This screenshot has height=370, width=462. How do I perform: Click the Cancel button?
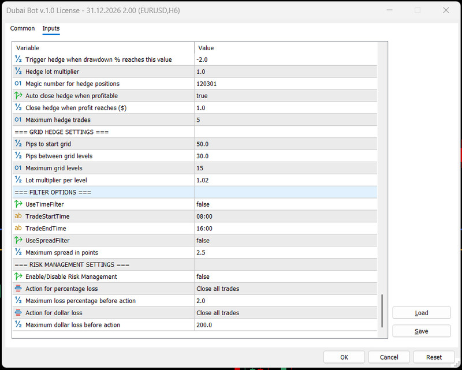click(389, 357)
